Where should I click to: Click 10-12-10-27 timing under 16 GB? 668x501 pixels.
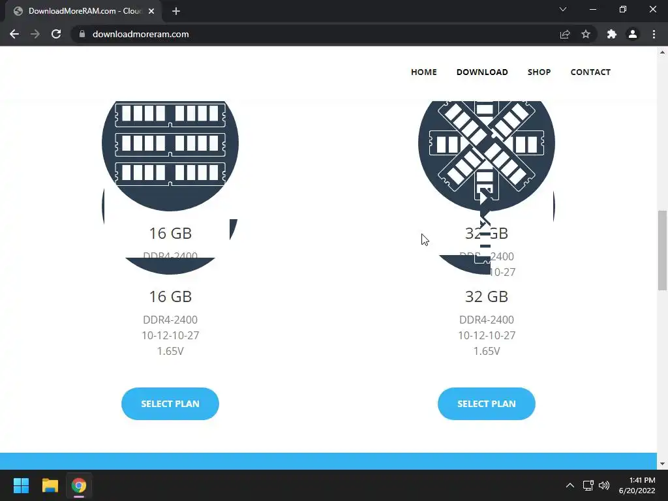click(170, 335)
